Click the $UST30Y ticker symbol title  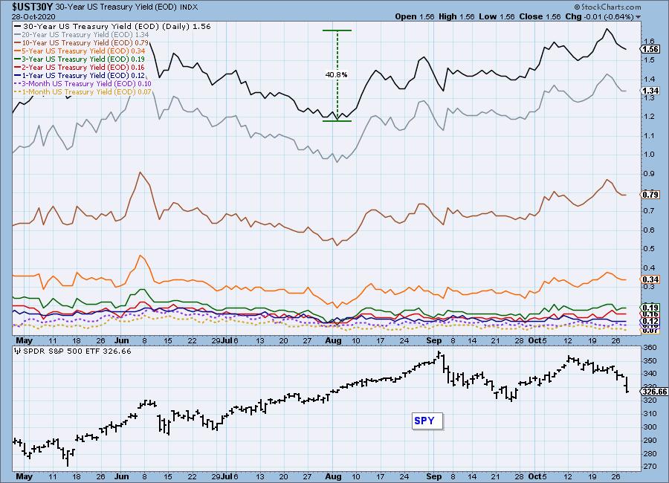coord(33,7)
